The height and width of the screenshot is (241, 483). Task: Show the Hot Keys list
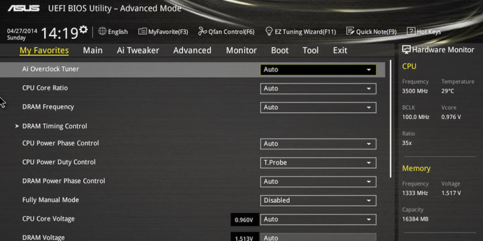(424, 31)
